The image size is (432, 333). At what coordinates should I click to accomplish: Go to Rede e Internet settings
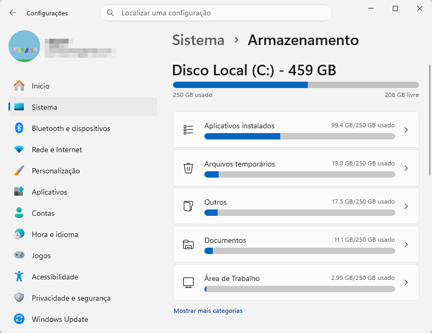click(83, 150)
